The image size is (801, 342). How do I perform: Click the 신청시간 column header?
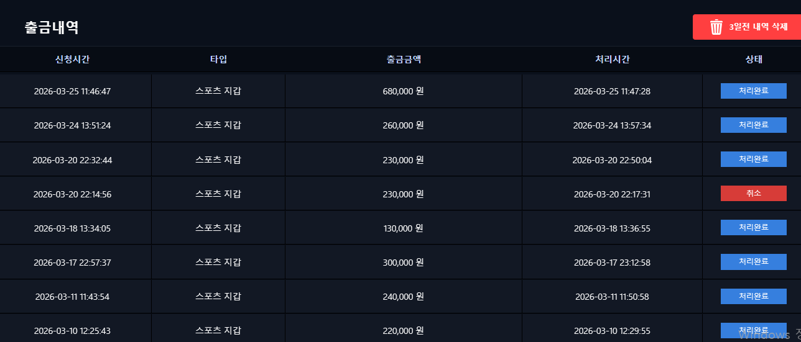pos(72,60)
